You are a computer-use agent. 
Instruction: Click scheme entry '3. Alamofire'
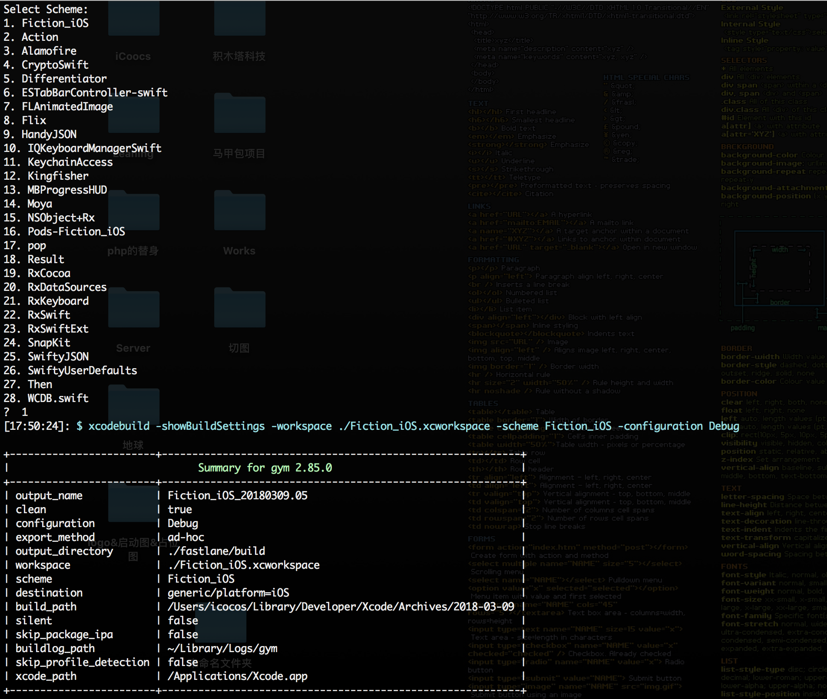pos(40,51)
